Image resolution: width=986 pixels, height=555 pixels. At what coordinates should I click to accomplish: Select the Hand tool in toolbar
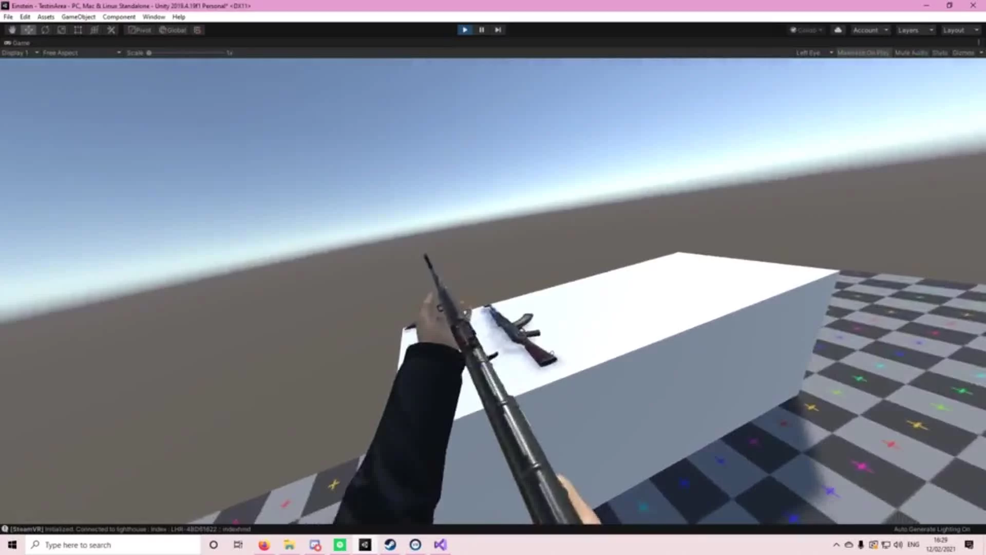12,30
